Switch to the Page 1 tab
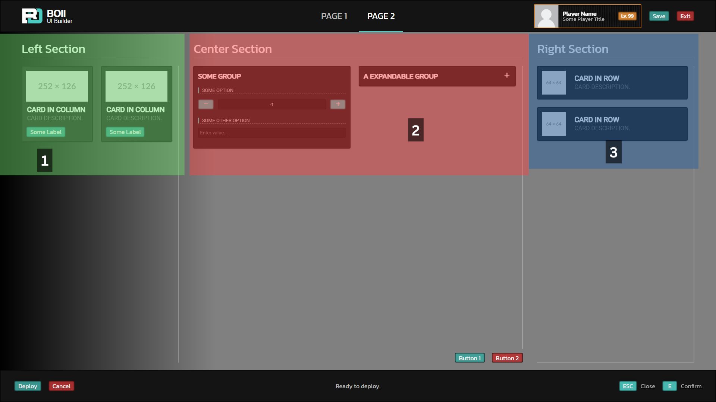Screen dimensions: 716x402 (x=334, y=16)
